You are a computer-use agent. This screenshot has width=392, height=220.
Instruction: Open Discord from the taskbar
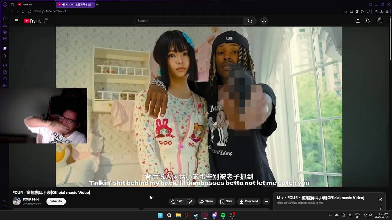pos(214,215)
